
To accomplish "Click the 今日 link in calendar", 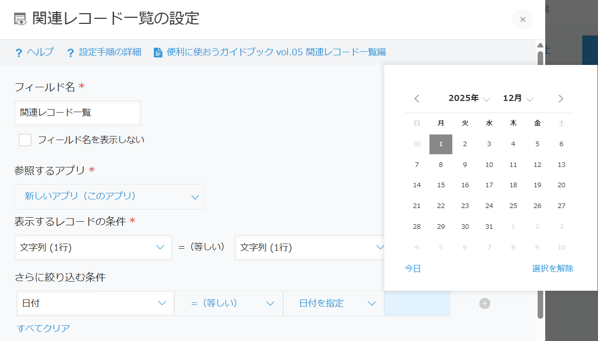I will click(413, 268).
